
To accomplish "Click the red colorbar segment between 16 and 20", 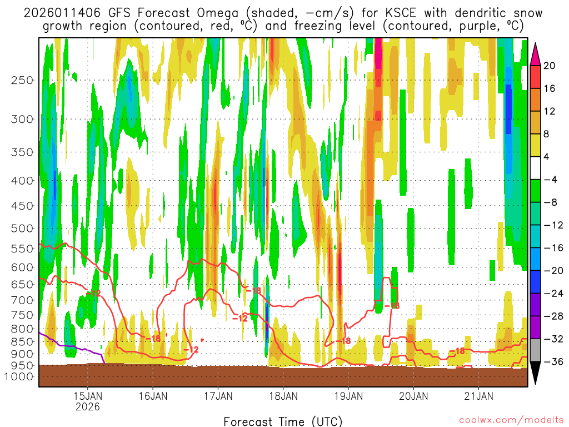I will 535,77.
